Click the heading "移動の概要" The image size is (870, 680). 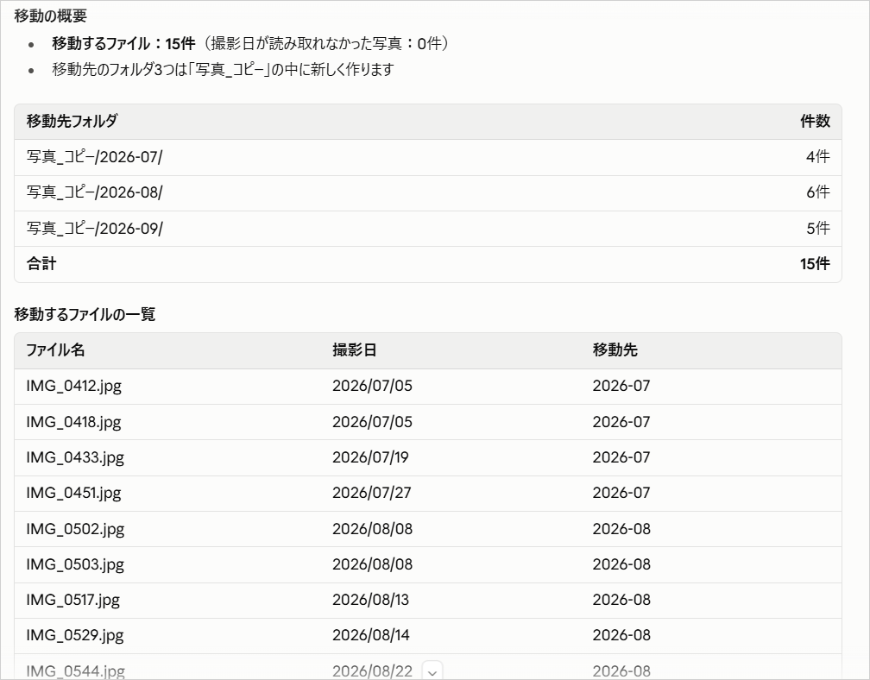point(50,16)
